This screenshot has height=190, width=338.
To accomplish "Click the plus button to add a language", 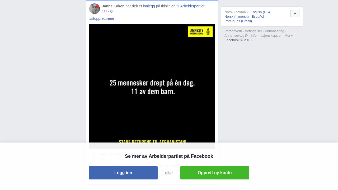I will 295,13.
